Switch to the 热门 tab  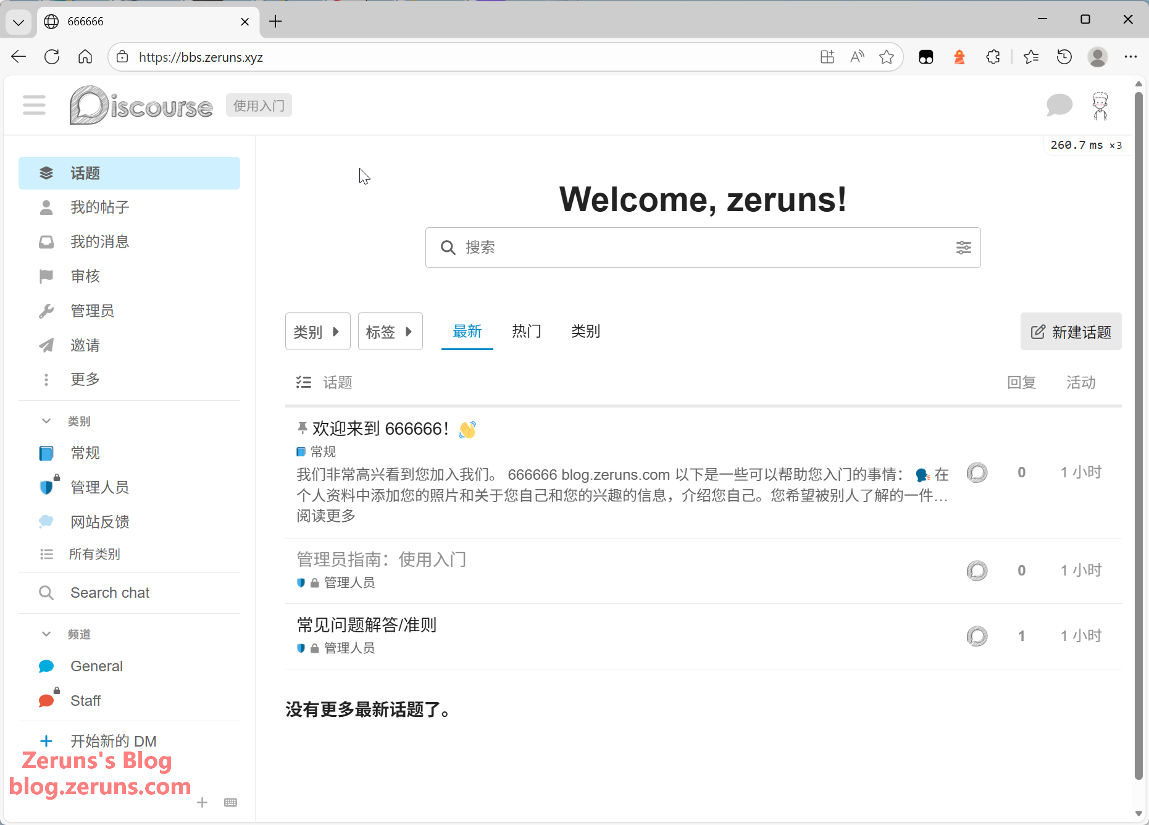click(526, 332)
